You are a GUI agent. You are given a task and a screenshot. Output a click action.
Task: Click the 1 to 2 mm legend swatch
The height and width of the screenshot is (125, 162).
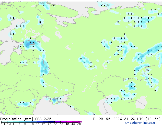point(16,122)
